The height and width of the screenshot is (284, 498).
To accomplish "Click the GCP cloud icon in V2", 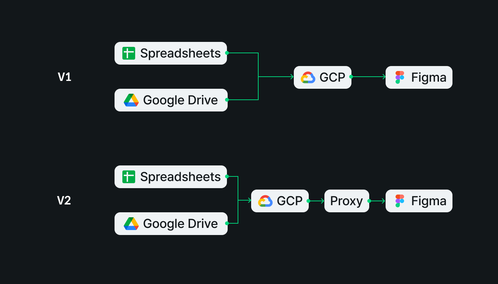I will click(265, 201).
